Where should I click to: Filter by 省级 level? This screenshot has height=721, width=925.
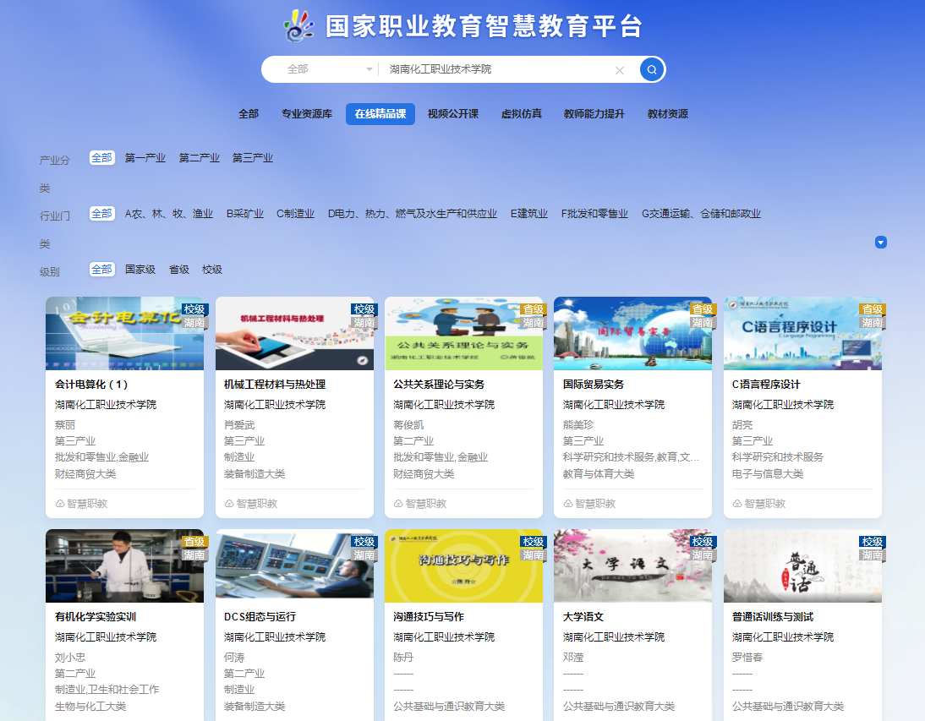point(178,270)
